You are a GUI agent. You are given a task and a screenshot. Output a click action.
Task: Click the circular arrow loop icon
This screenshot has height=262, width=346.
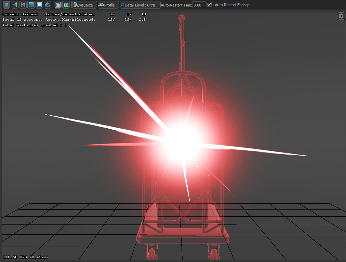(48, 5)
